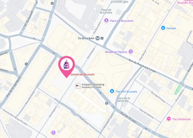
Task: Click the bus stop icon near Rue de l'Ecuyer
Action: [x=107, y=103]
